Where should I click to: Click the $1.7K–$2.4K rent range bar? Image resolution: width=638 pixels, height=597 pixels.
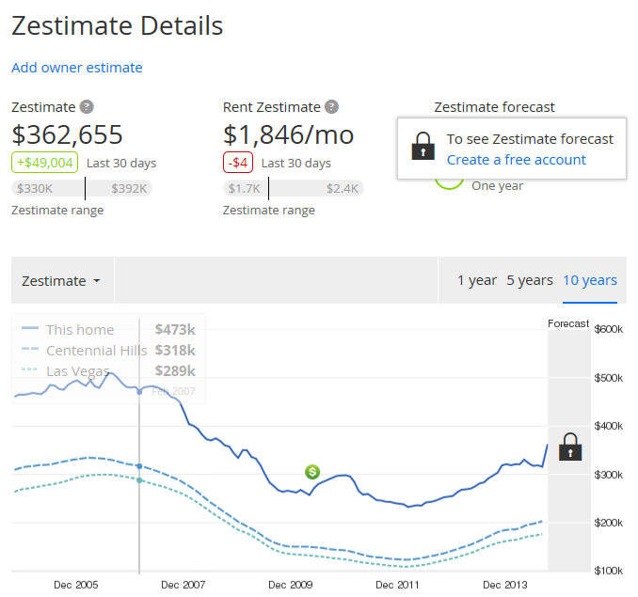293,189
